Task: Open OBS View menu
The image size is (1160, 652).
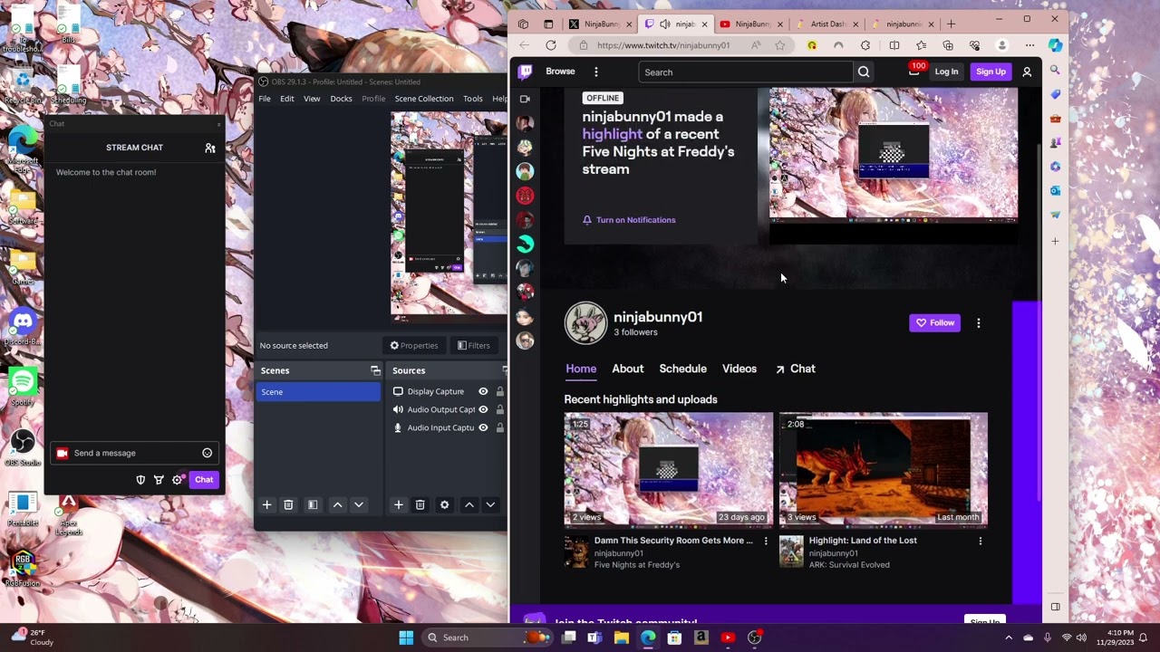Action: pyautogui.click(x=312, y=99)
